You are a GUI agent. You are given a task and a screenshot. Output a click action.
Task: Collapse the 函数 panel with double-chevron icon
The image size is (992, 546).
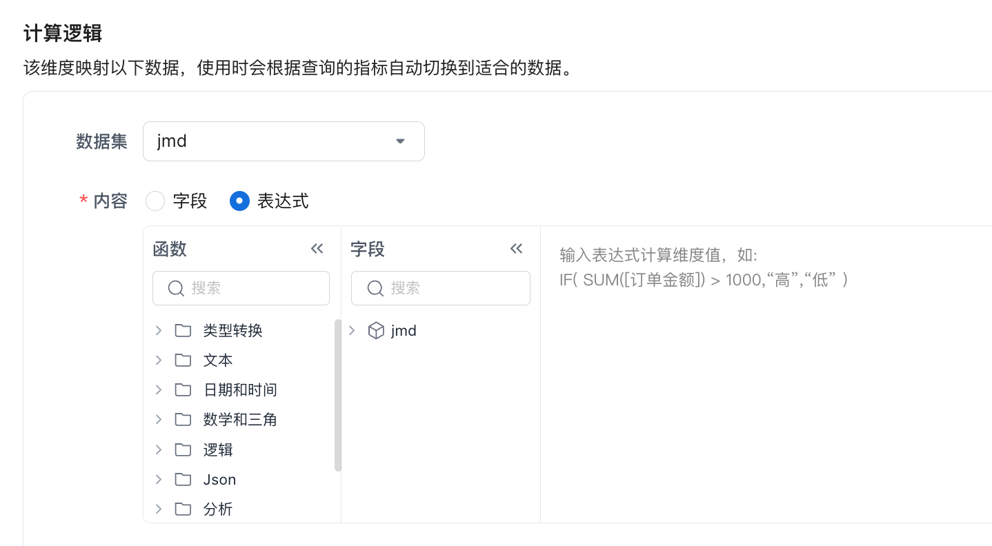pyautogui.click(x=317, y=249)
